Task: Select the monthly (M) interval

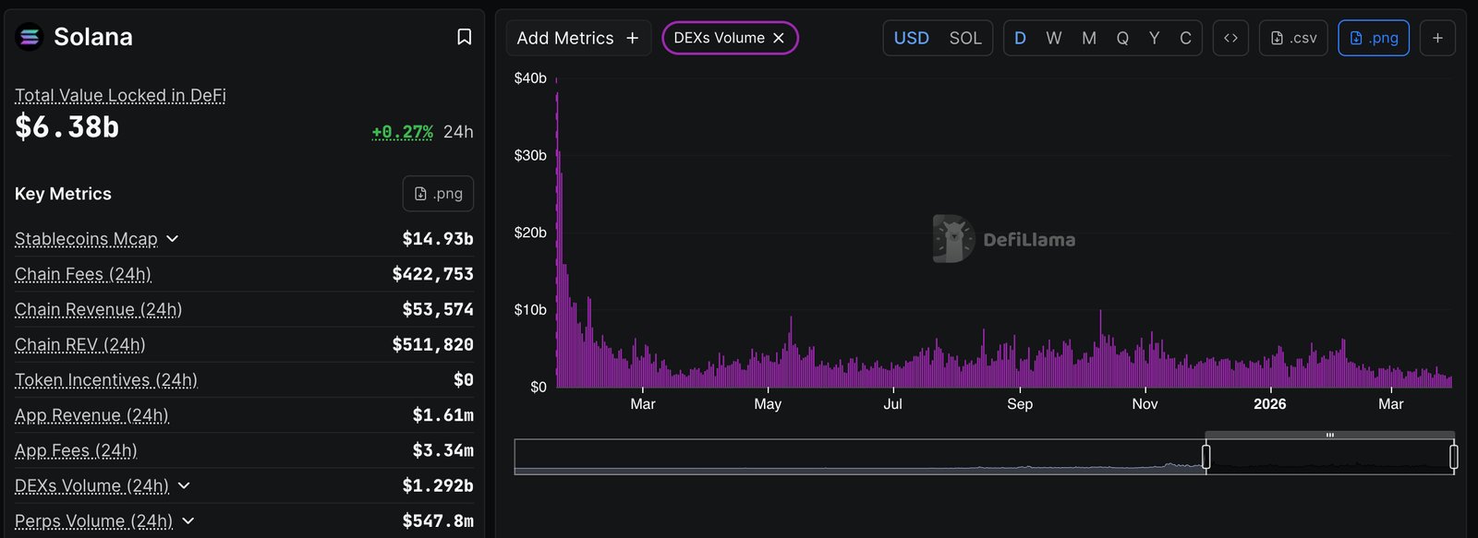Action: click(x=1089, y=38)
